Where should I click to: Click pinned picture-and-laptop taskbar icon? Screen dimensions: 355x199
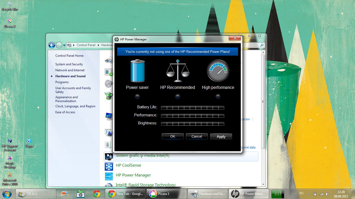click(x=64, y=194)
